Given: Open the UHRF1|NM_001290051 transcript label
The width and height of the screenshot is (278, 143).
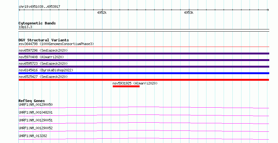Looking at the screenshot, I should (36, 120).
